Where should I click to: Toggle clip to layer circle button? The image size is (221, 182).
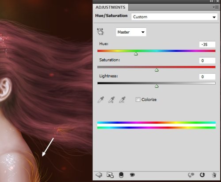(121, 175)
